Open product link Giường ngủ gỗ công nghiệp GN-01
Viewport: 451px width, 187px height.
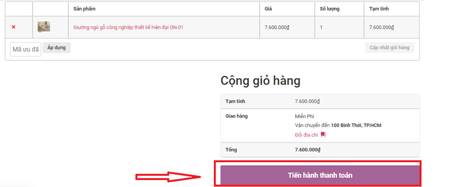128,27
